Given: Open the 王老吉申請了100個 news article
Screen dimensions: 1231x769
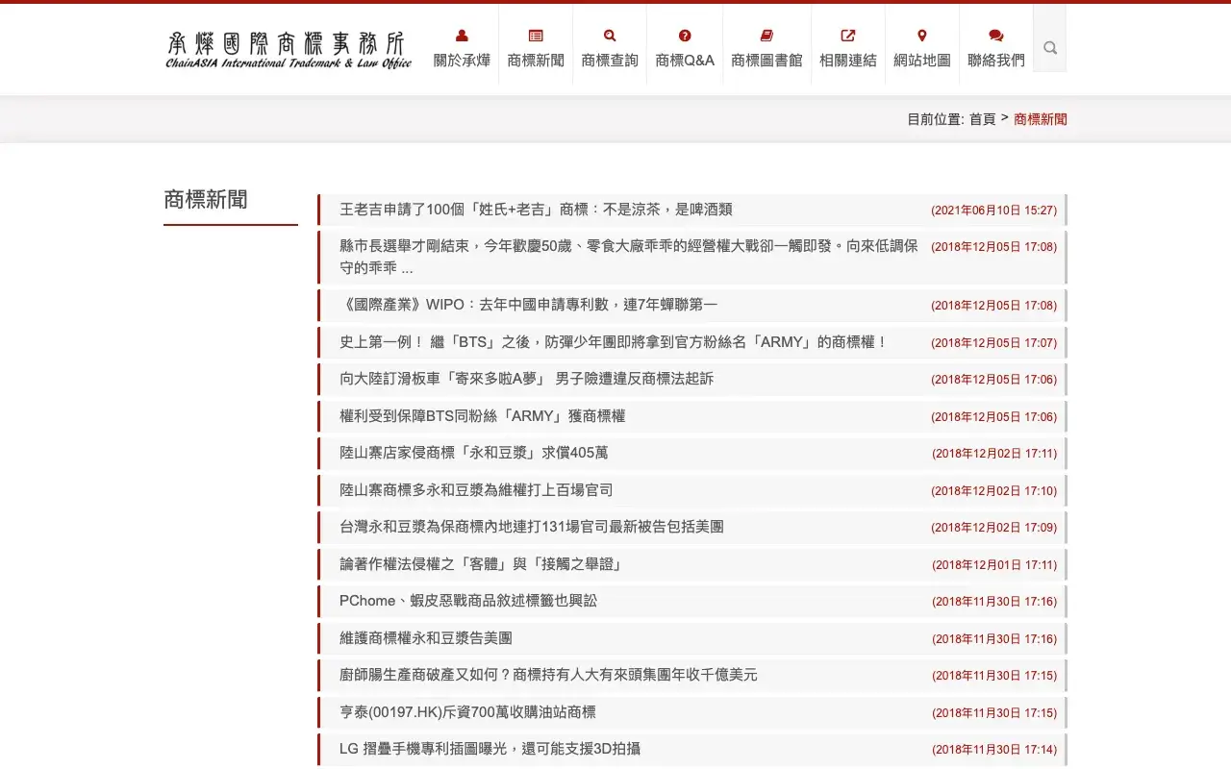Looking at the screenshot, I should pos(536,210).
